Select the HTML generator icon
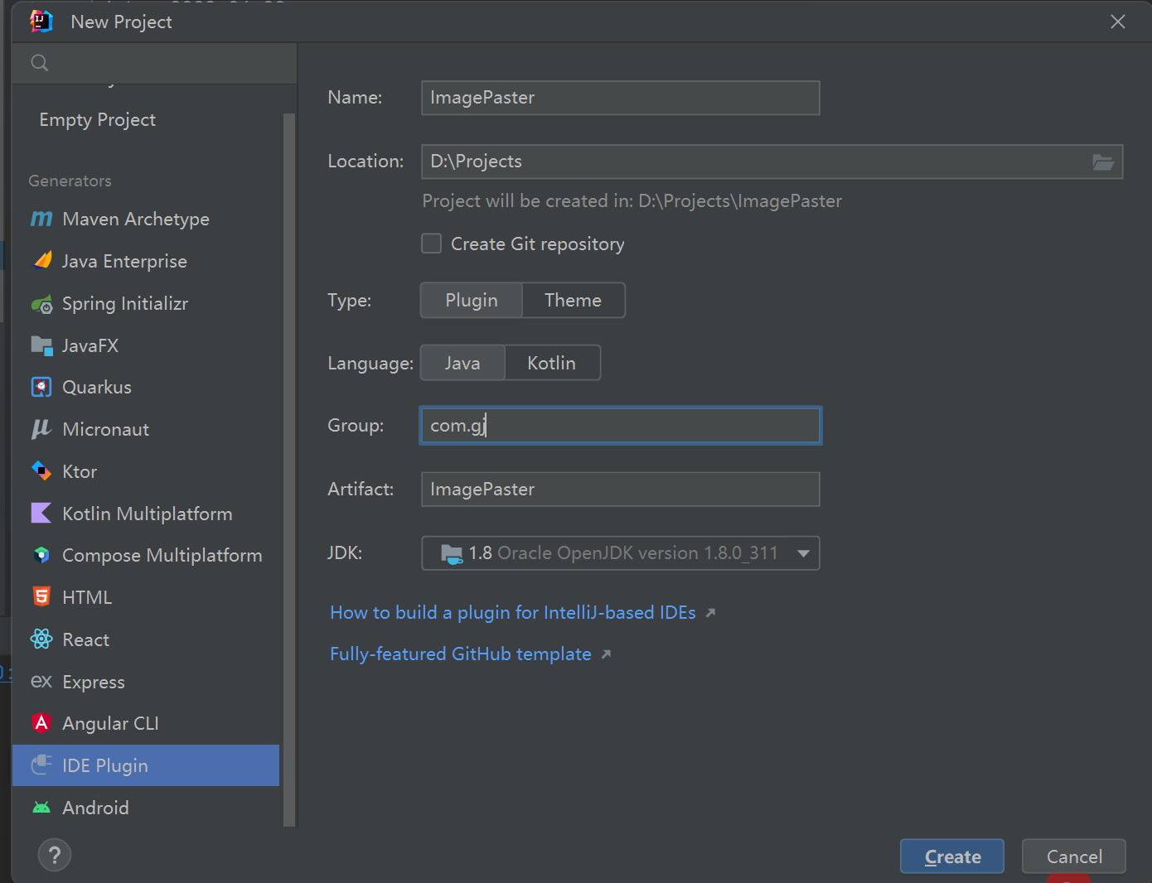The height and width of the screenshot is (883, 1152). [x=41, y=597]
